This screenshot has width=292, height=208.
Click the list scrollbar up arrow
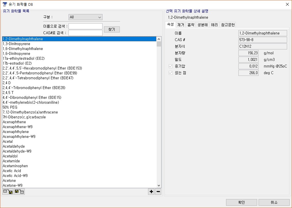(x=159, y=39)
